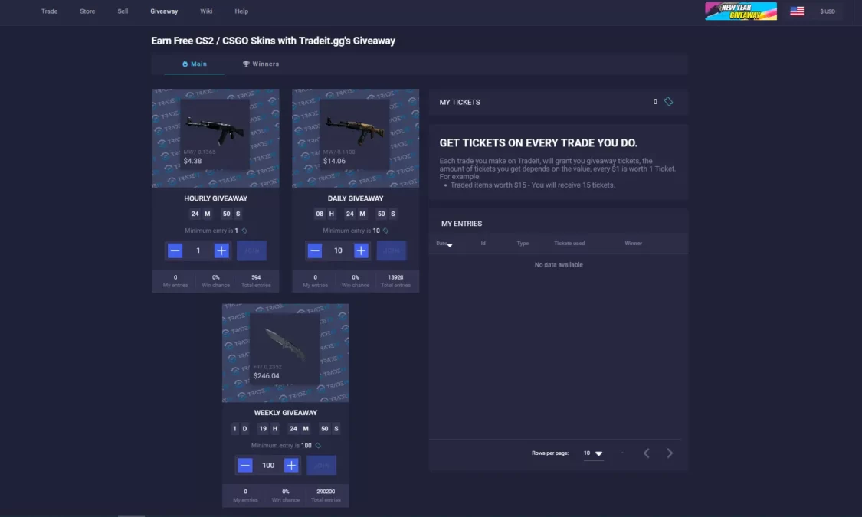Switch to the Main tab

195,64
